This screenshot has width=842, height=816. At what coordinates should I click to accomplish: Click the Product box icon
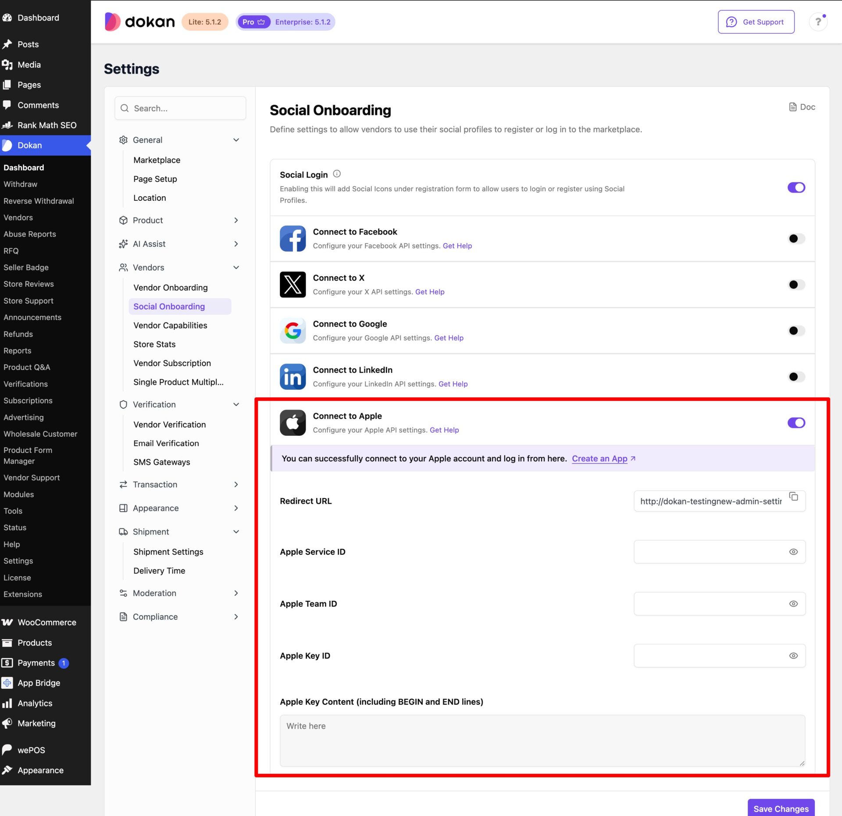[123, 220]
